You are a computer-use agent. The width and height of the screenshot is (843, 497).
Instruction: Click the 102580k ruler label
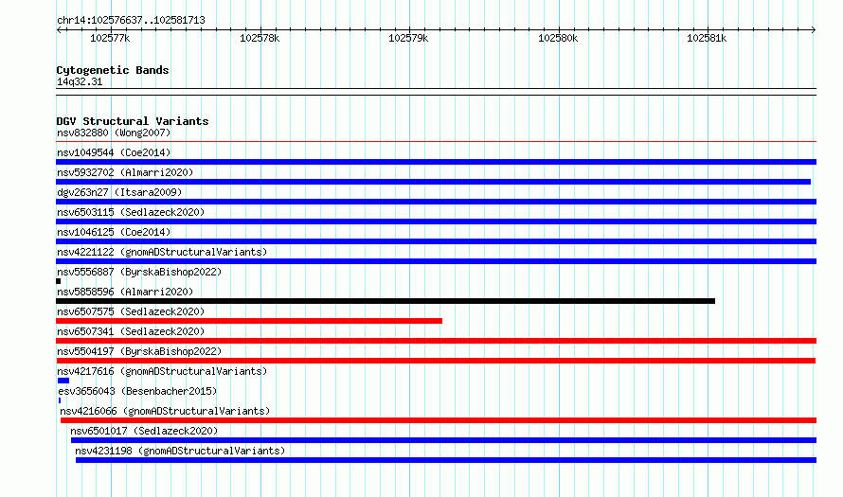(558, 38)
